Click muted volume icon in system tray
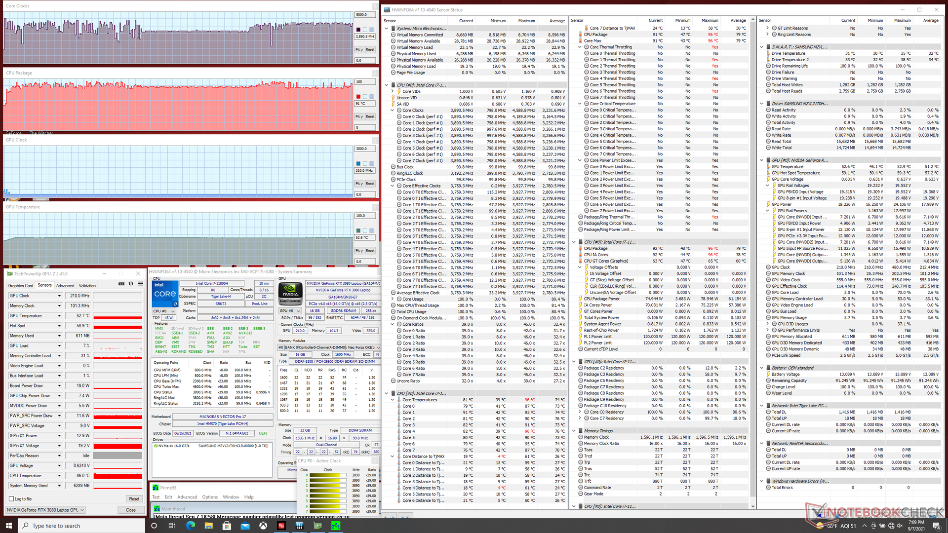948x533 pixels. pyautogui.click(x=901, y=526)
